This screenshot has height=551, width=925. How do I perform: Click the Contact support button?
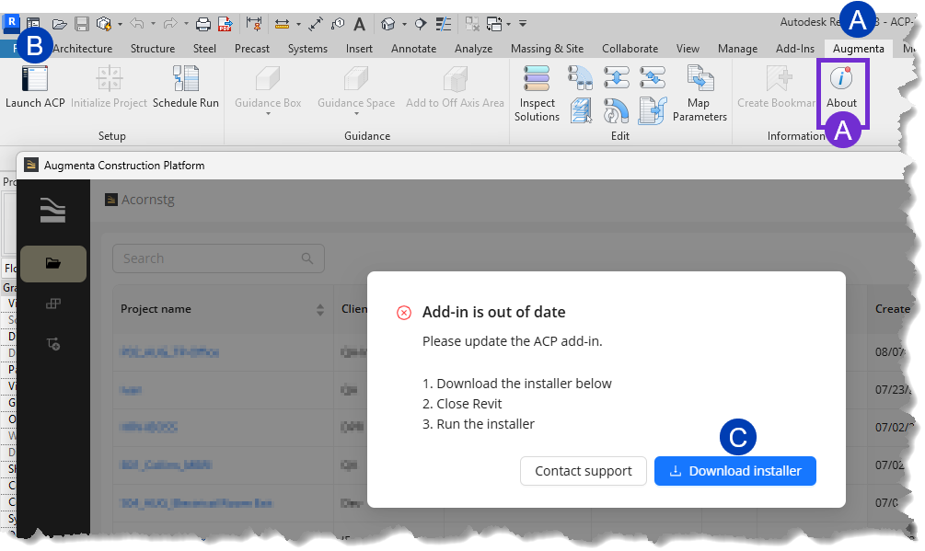583,472
